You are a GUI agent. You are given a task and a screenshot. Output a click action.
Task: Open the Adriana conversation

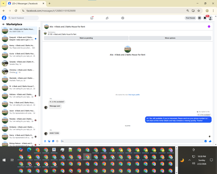19,96
